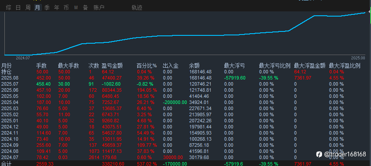Click profit value 47400.27
Viewport: 371px width, 166px height.
click(112, 78)
